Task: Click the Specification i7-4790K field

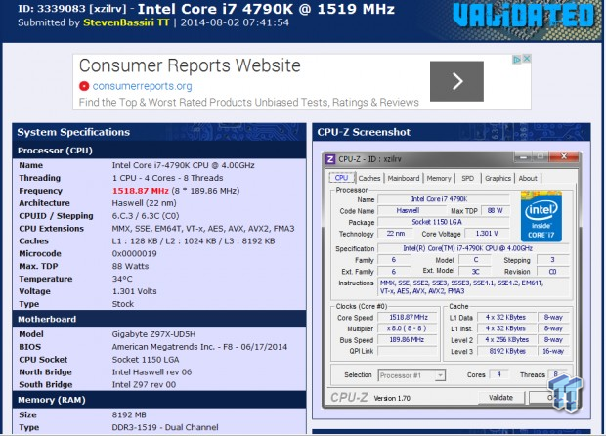Action: 473,248
